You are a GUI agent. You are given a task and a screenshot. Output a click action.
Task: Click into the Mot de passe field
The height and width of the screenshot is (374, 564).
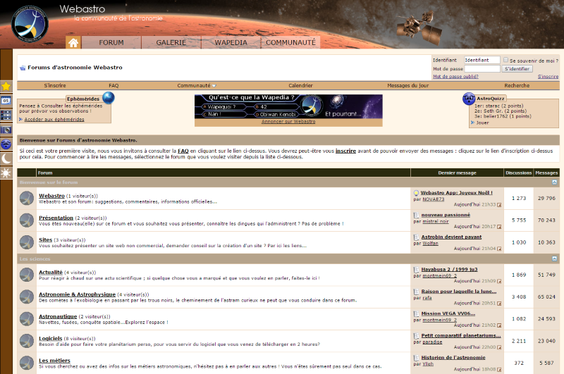pos(482,68)
